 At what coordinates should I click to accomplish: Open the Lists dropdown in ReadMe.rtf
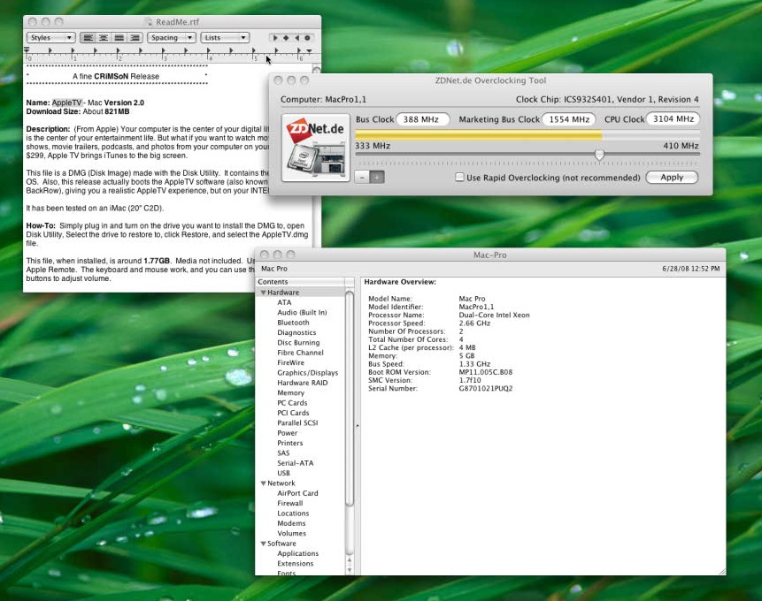225,37
